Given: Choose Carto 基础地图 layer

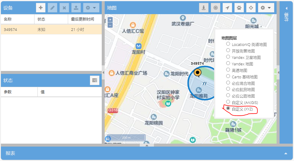Looking at the screenshot, I should pyautogui.click(x=228, y=76).
